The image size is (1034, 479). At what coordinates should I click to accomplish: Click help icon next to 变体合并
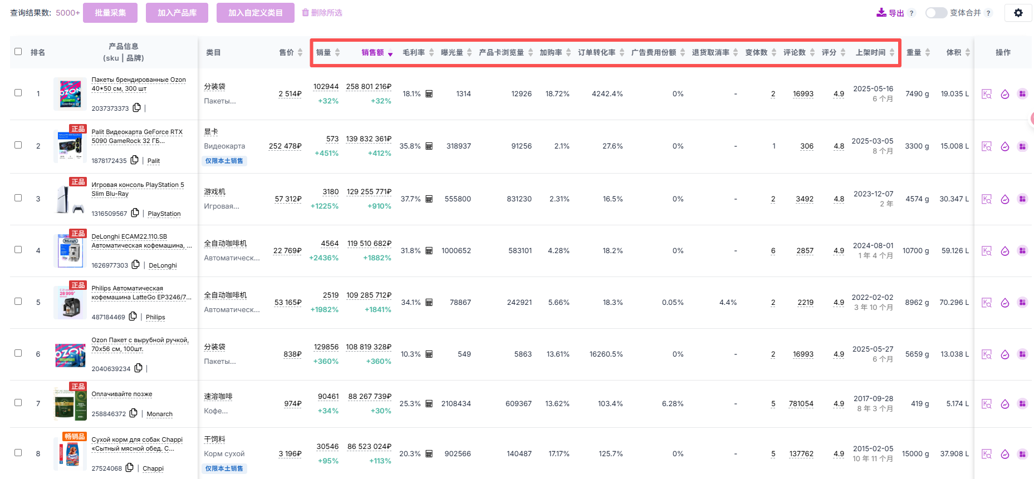point(988,13)
